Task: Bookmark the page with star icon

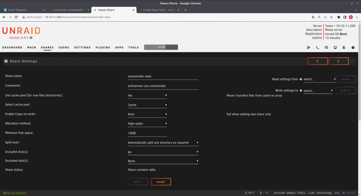Action: point(331,17)
